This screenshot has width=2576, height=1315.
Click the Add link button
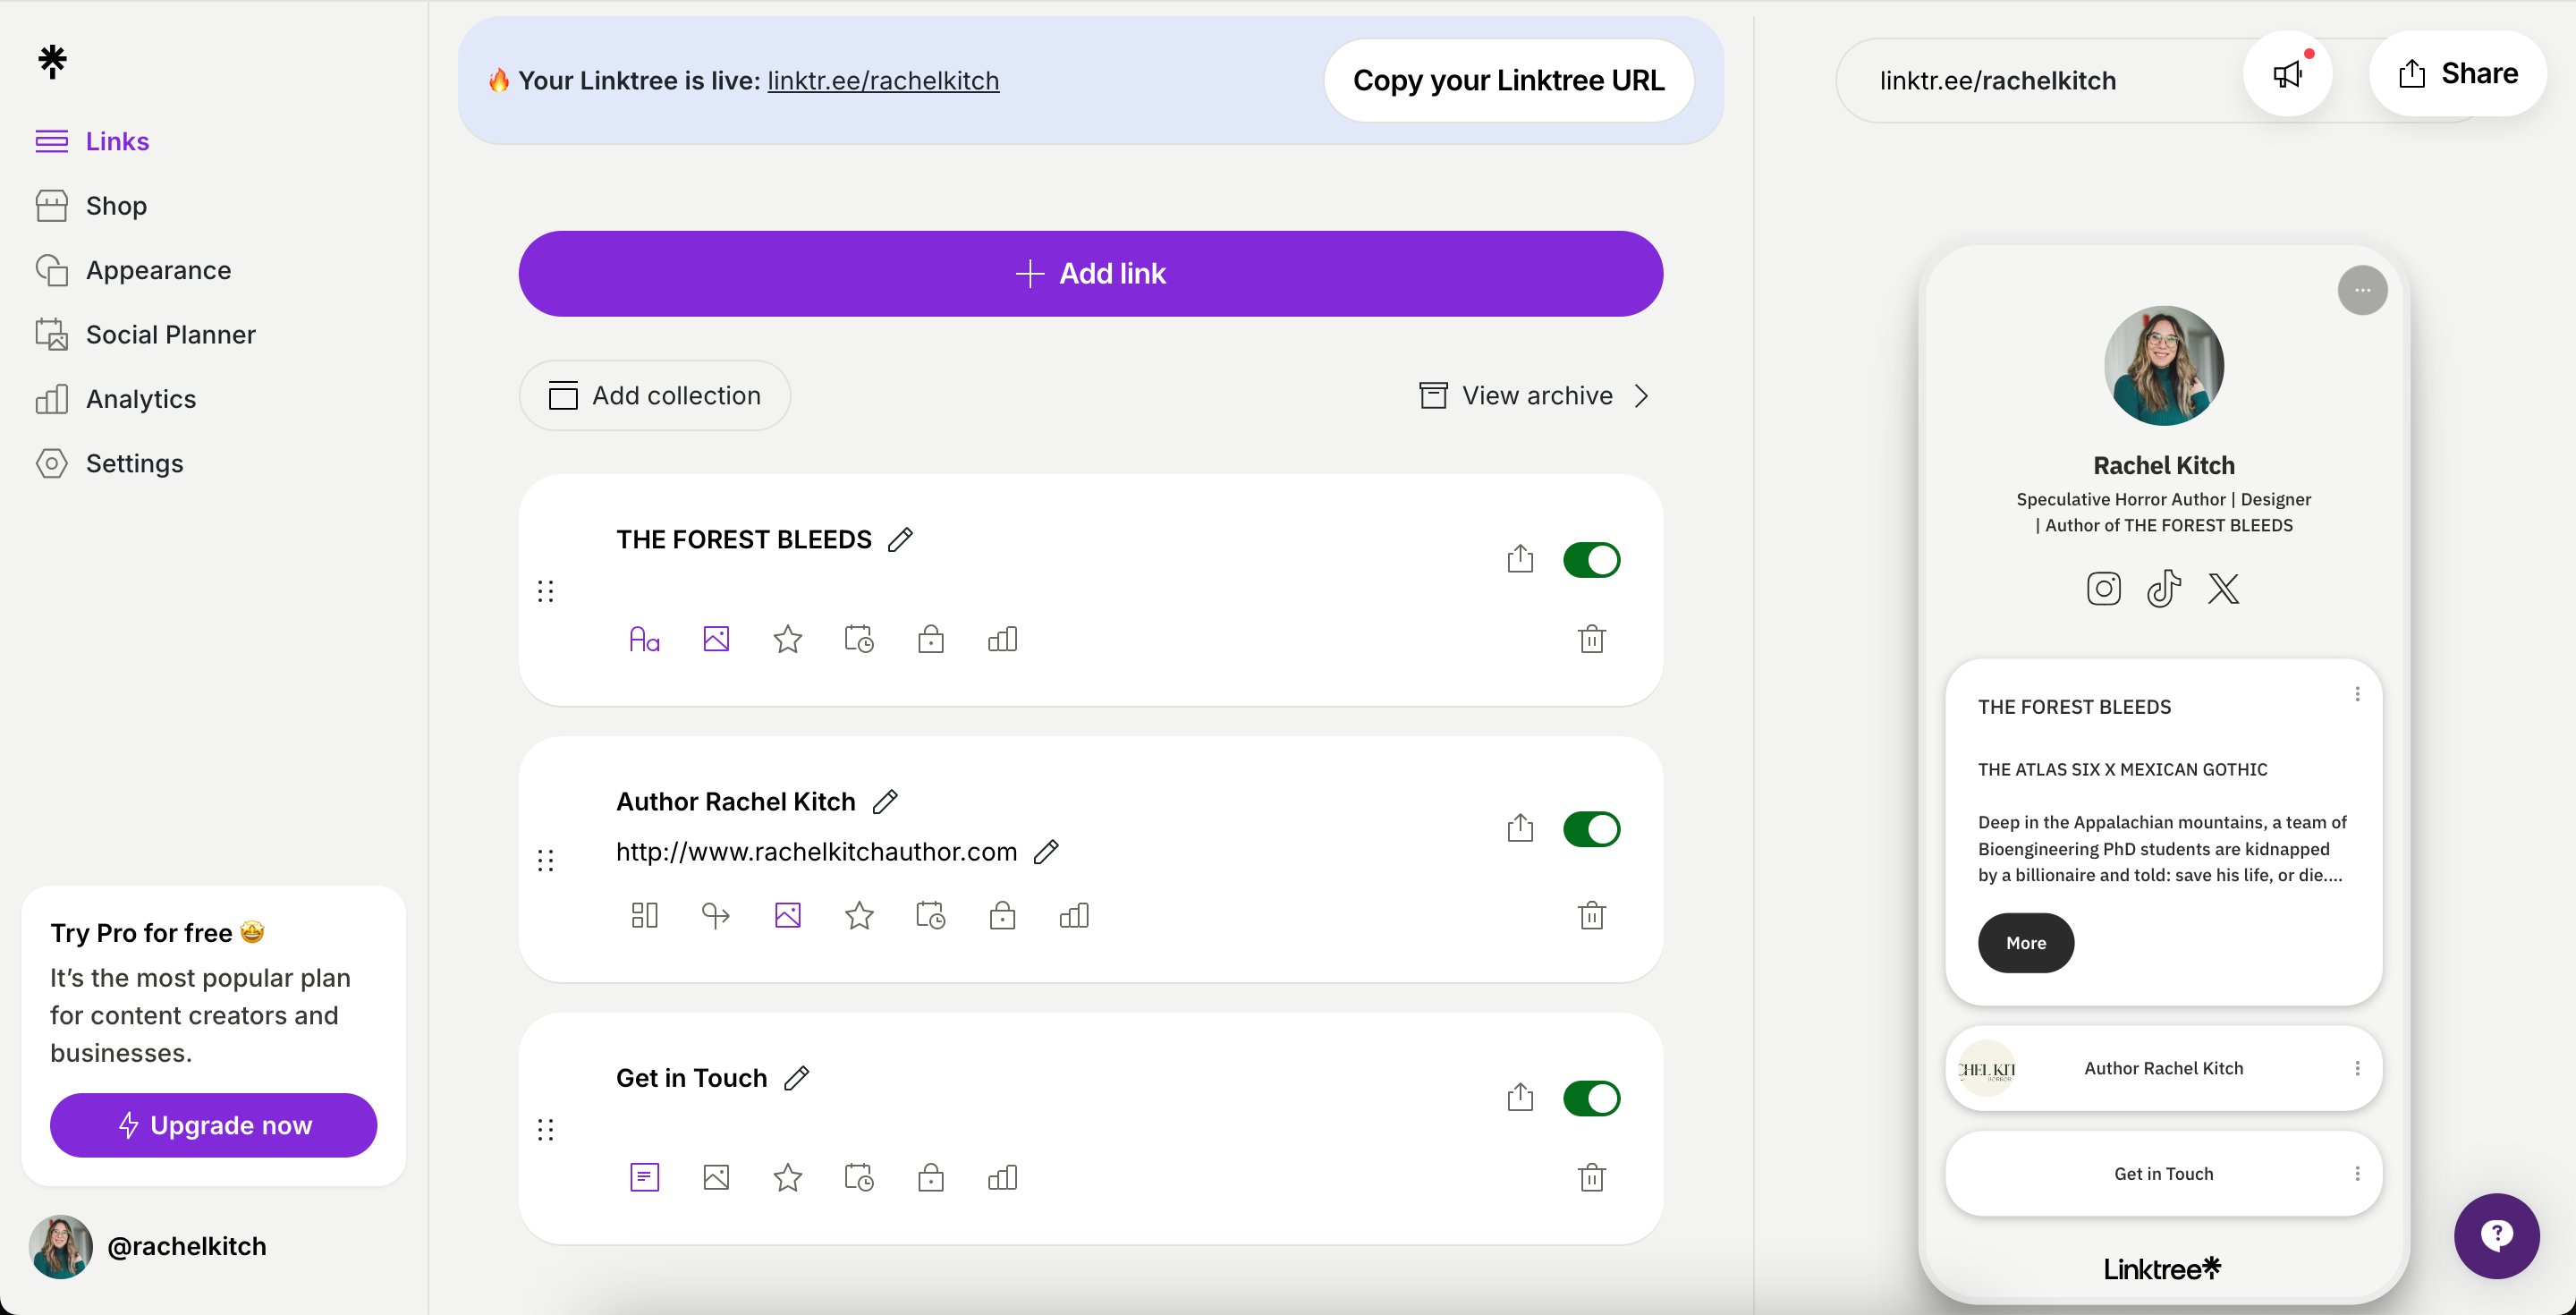[x=1090, y=273]
